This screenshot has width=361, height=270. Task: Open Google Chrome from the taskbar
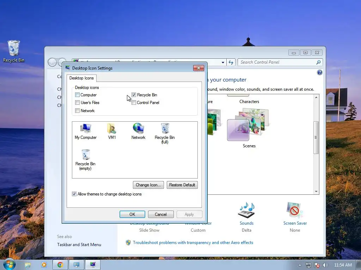(x=60, y=265)
